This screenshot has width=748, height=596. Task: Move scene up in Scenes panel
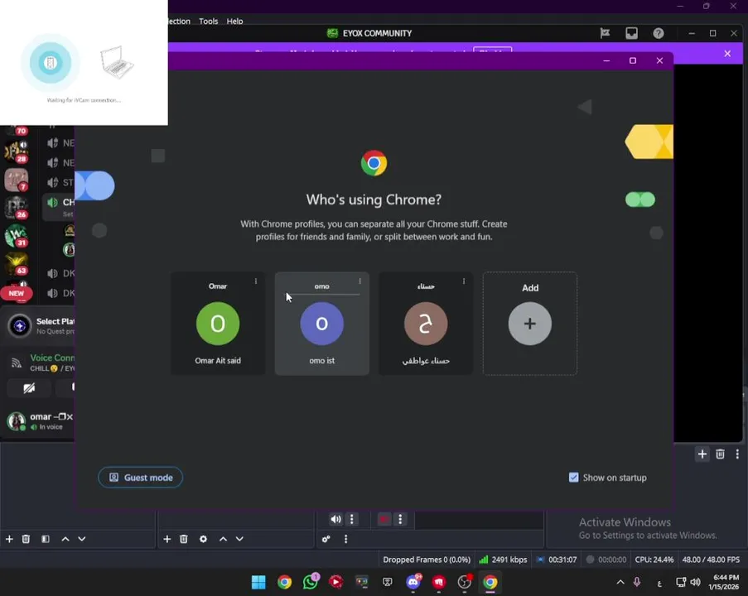click(65, 539)
